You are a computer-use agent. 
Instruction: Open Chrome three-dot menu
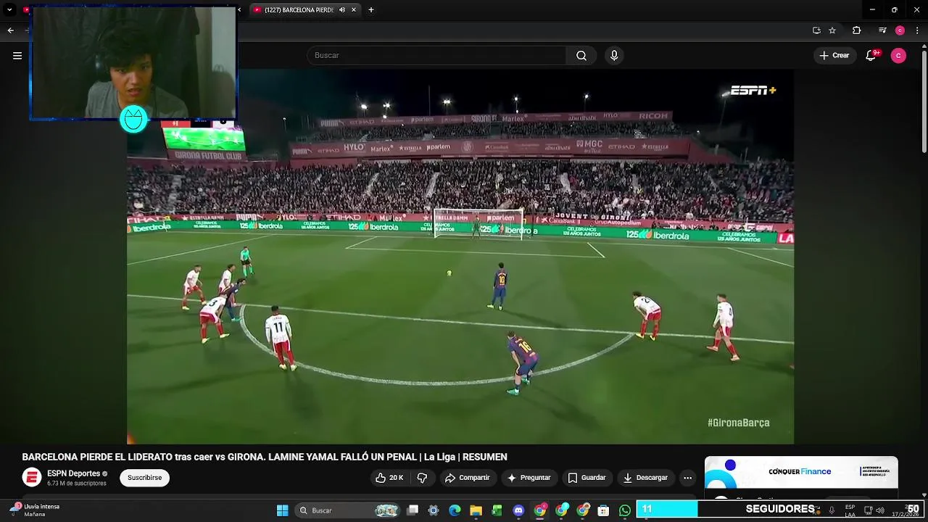point(918,30)
